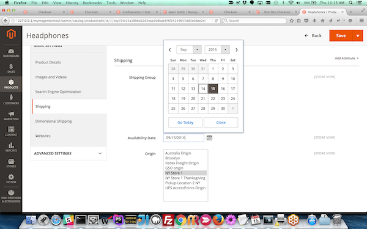Viewport: 367px width, 229px height.
Task: Open the Dashboard section in sidebar
Action: [x=11, y=53]
